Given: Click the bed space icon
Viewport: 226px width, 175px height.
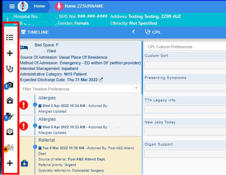Looking at the screenshot, I should pyautogui.click(x=24, y=47).
